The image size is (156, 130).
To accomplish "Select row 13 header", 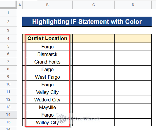I will tap(8, 107).
